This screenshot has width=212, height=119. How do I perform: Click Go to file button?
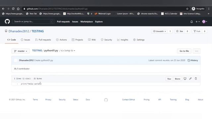coord(184,51)
